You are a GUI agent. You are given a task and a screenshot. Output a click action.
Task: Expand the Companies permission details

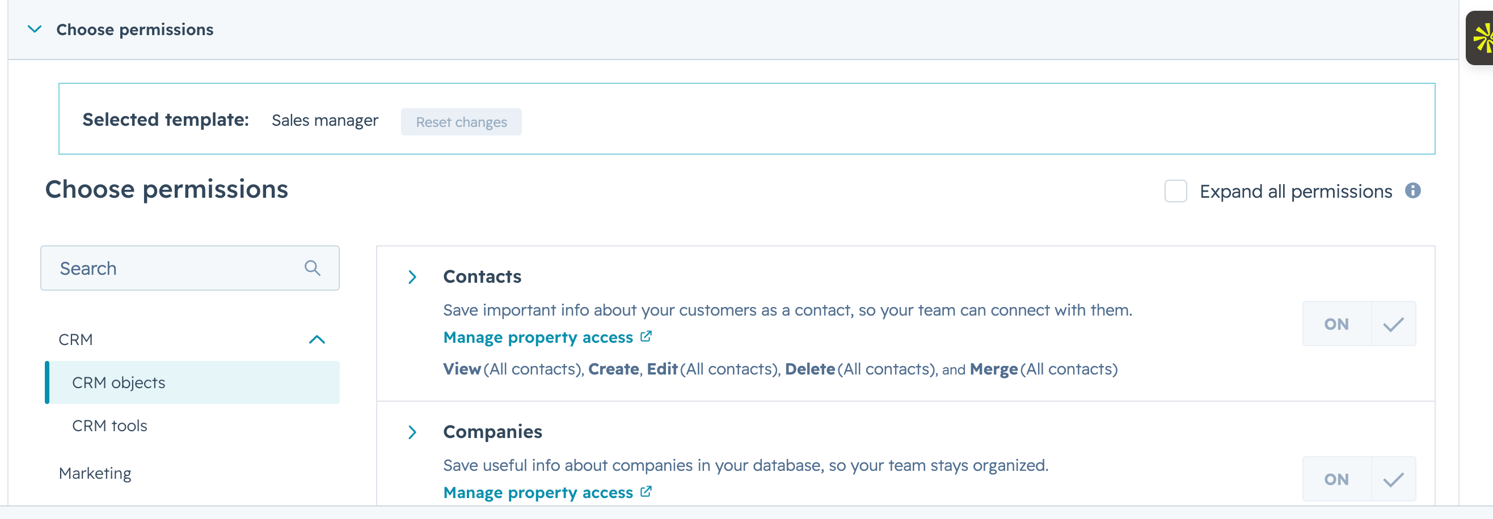412,432
